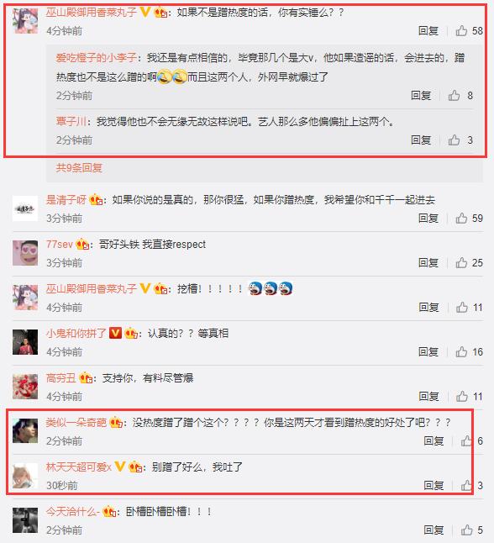This screenshot has width=494, height=543.
Task: Open 是清子呀's profile via username
Action: 66,200
